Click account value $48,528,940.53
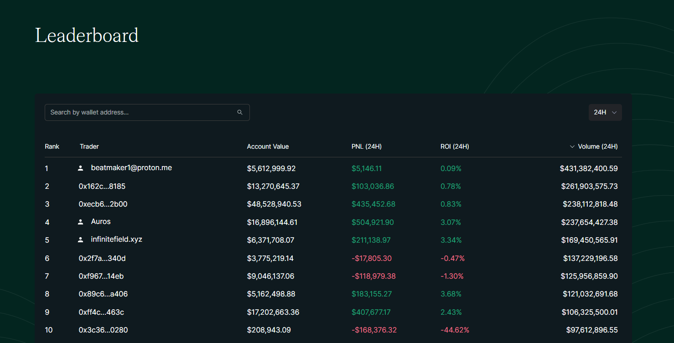674x343 pixels. coord(274,204)
